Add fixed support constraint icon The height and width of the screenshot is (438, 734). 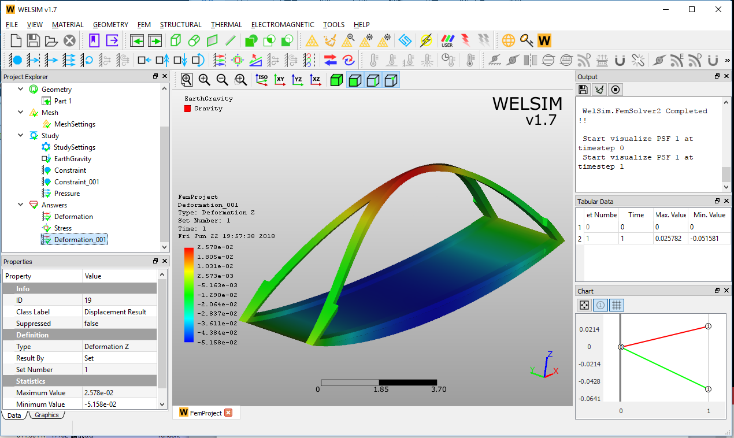click(x=16, y=60)
